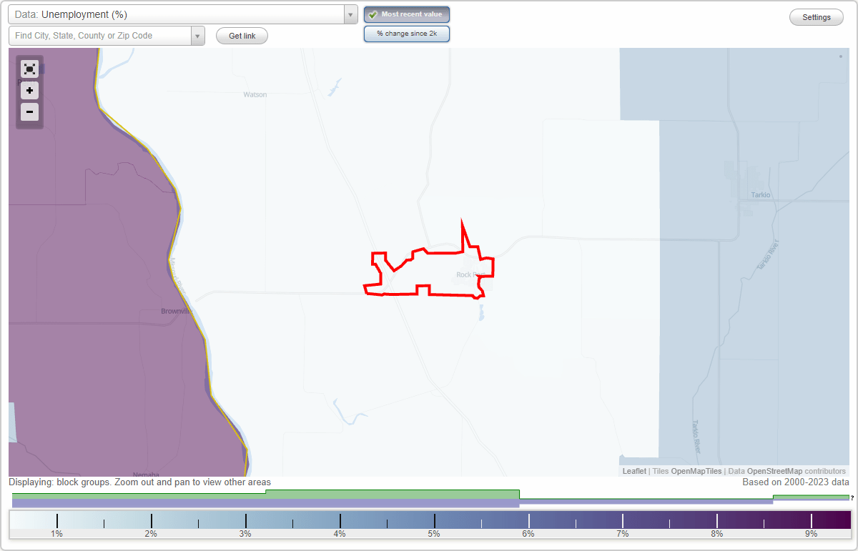Image resolution: width=858 pixels, height=551 pixels.
Task: Expand the location search dropdown arrow
Action: (198, 36)
